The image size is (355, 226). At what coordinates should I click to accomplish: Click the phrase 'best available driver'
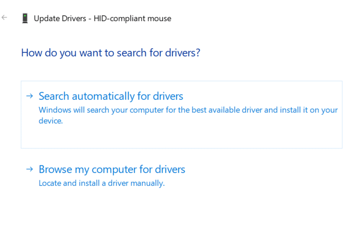pyautogui.click(x=226, y=110)
